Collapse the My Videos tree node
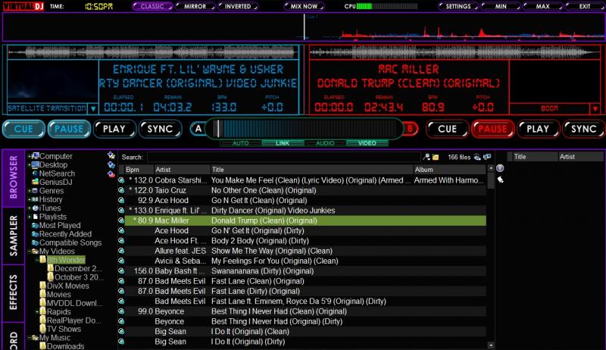The width and height of the screenshot is (606, 350). (29, 251)
